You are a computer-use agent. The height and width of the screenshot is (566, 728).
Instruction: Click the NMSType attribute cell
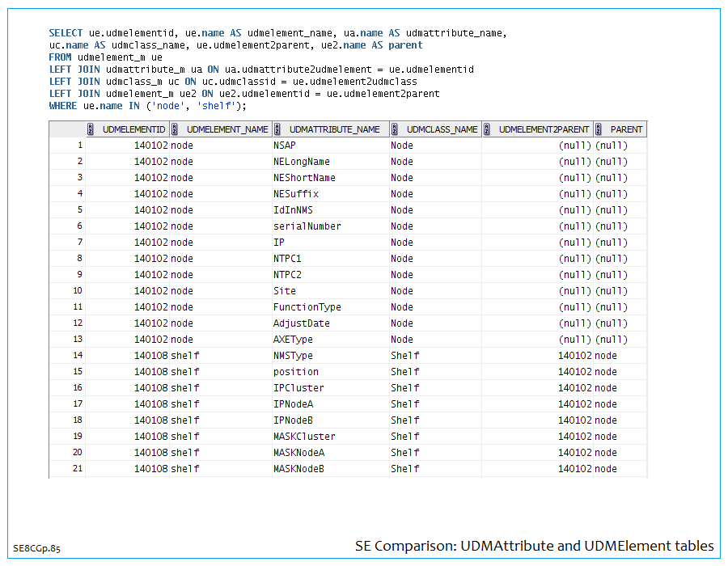coord(293,356)
